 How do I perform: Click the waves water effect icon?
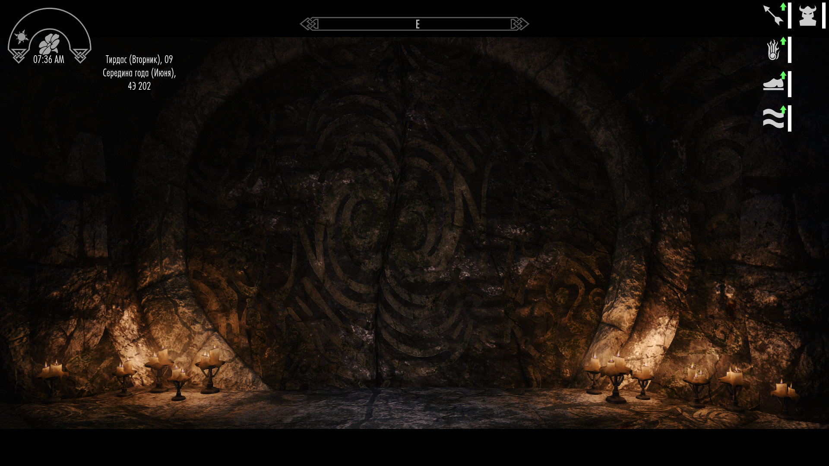(774, 117)
